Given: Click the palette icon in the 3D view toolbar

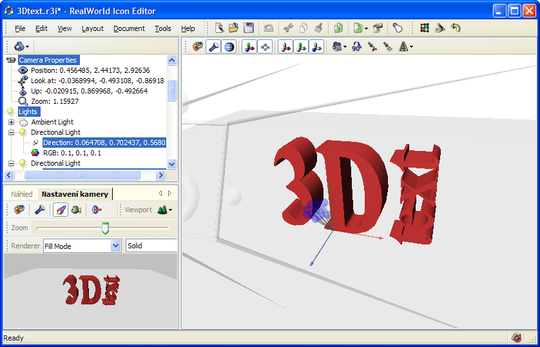Looking at the screenshot, I should pyautogui.click(x=198, y=47).
